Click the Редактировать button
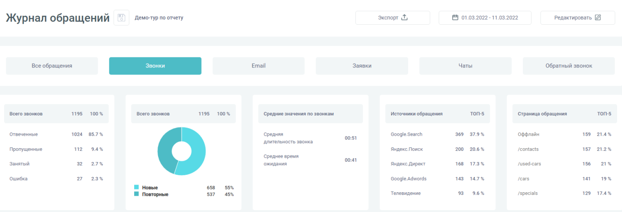The image size is (622, 212). coord(577,18)
